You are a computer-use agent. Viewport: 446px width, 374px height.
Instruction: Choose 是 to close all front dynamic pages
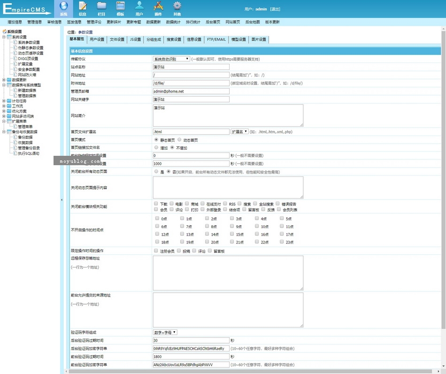156,171
